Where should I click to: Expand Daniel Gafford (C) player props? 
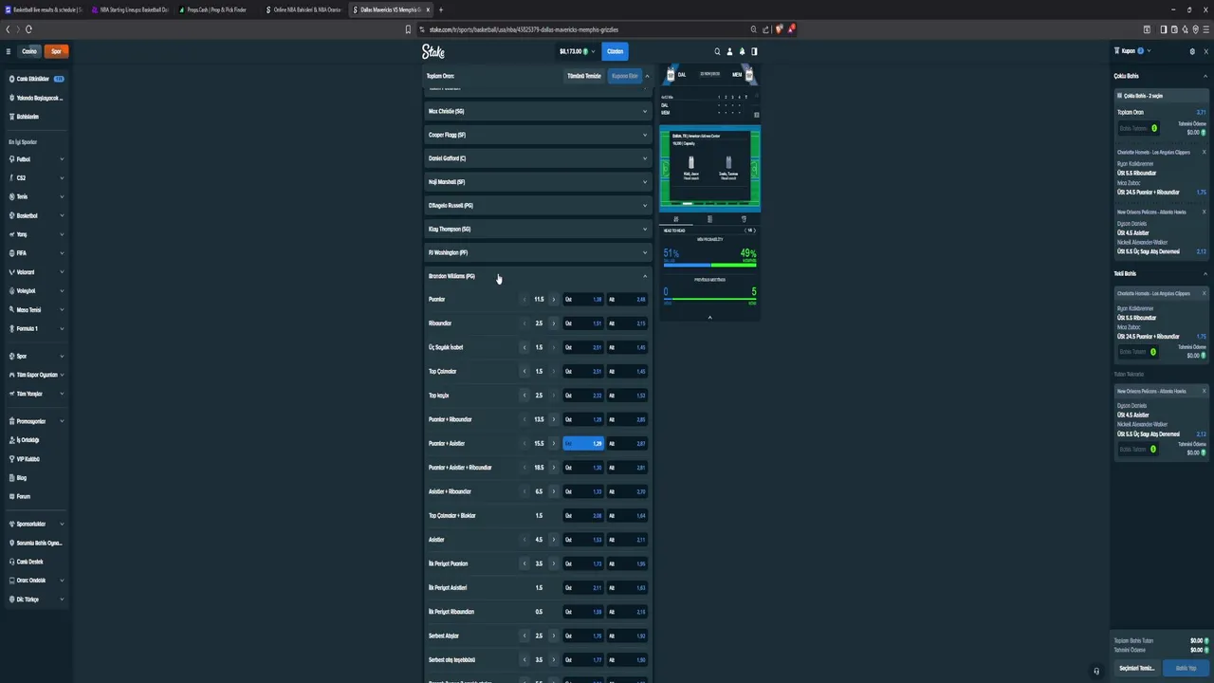(x=538, y=158)
